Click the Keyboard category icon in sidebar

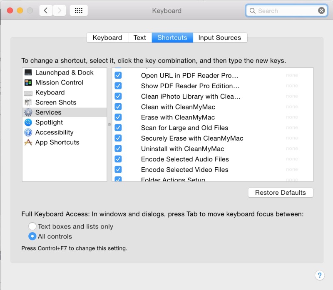(x=28, y=93)
